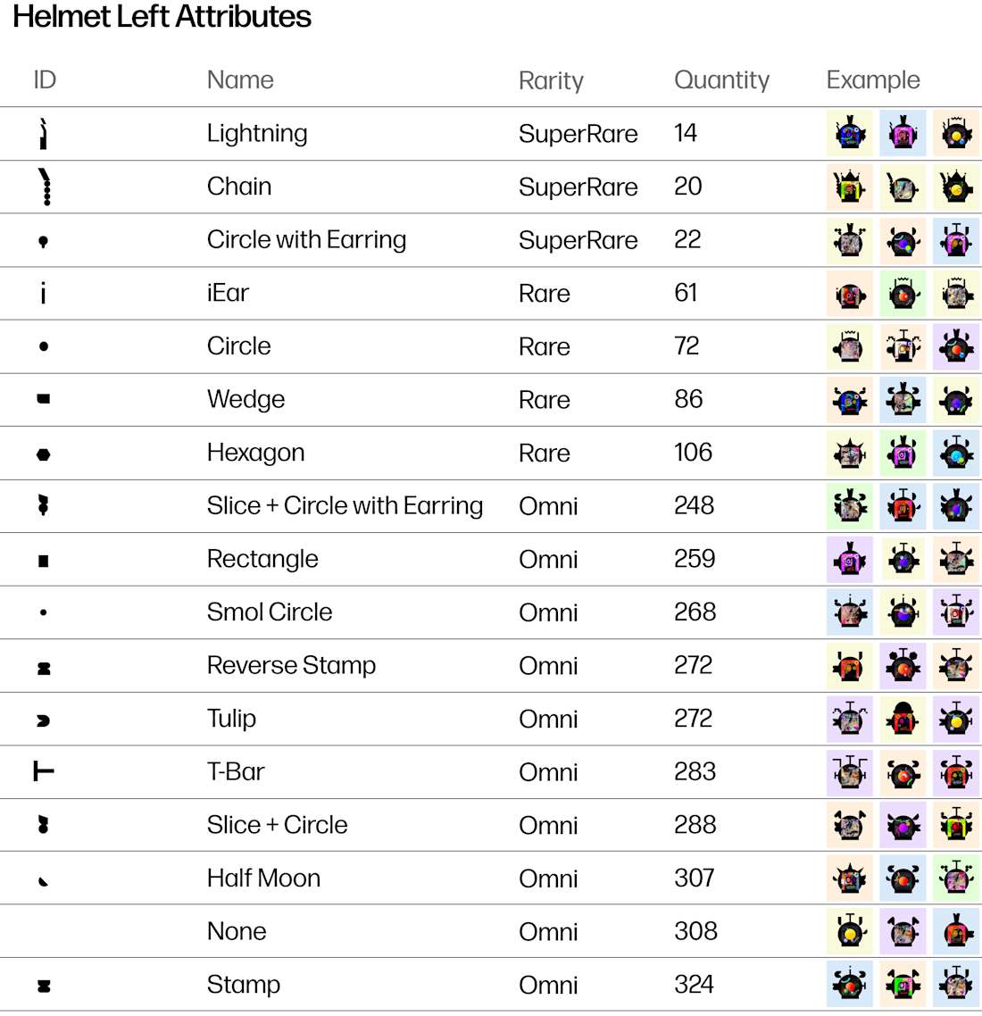
Task: Select the Rectangle ID icon
Action: [44, 561]
